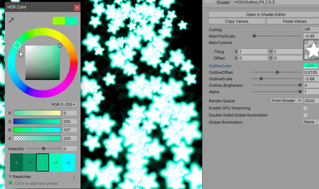Open the HOD/Outline_FX_1.0.3 shader selector
Viewport: 319px width, 189px height.
pyautogui.click(x=260, y=3)
